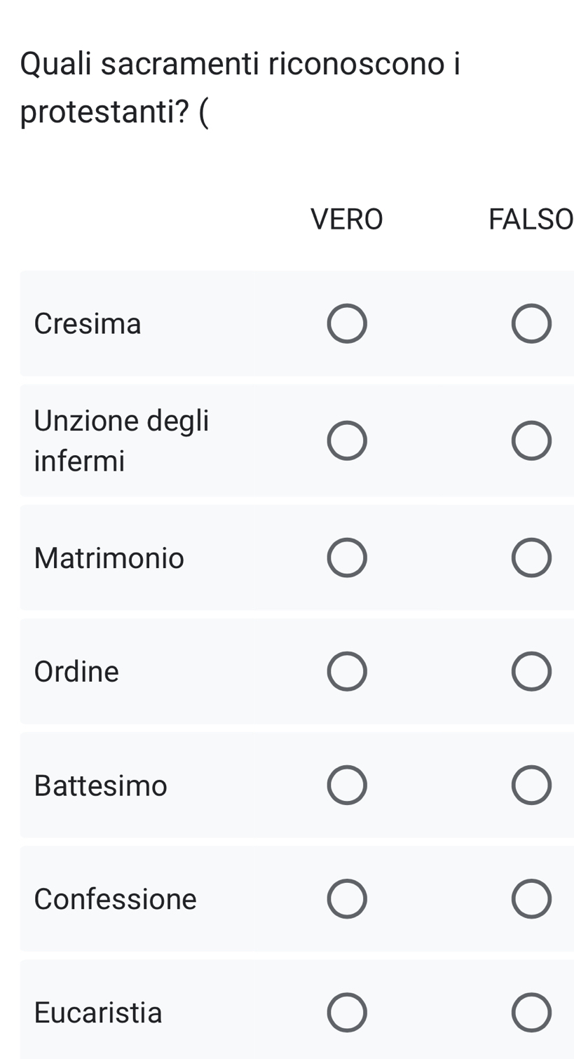The image size is (574, 1059).
Task: Pick FALSO for Battesimo
Action: (531, 785)
